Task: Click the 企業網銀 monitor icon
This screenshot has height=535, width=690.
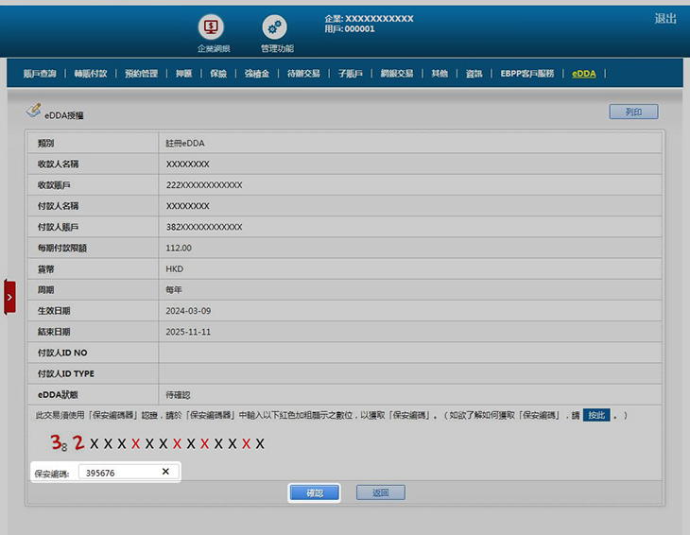Action: (211, 26)
